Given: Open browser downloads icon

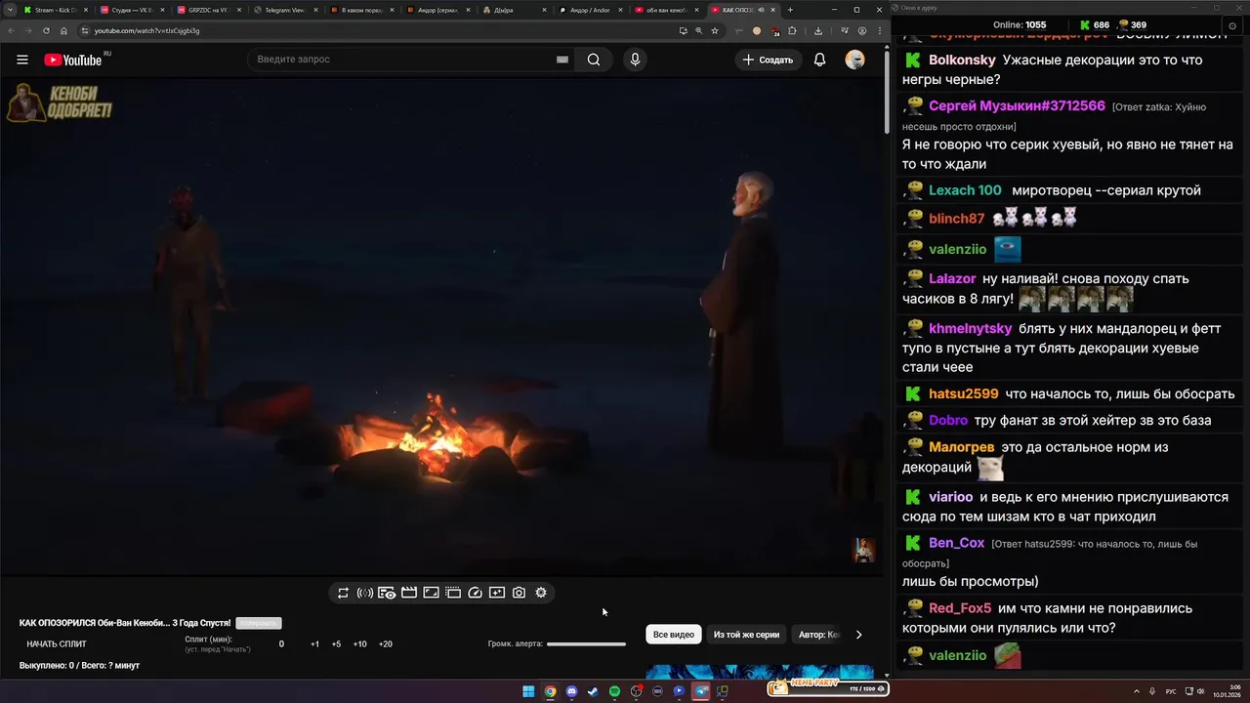Looking at the screenshot, I should pyautogui.click(x=818, y=30).
